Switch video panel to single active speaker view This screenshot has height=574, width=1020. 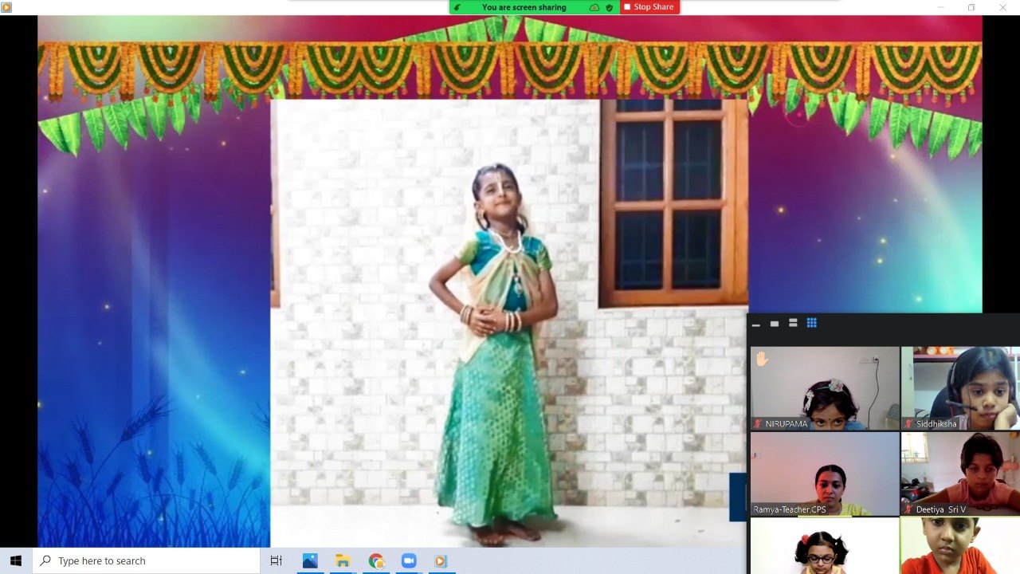pos(775,323)
